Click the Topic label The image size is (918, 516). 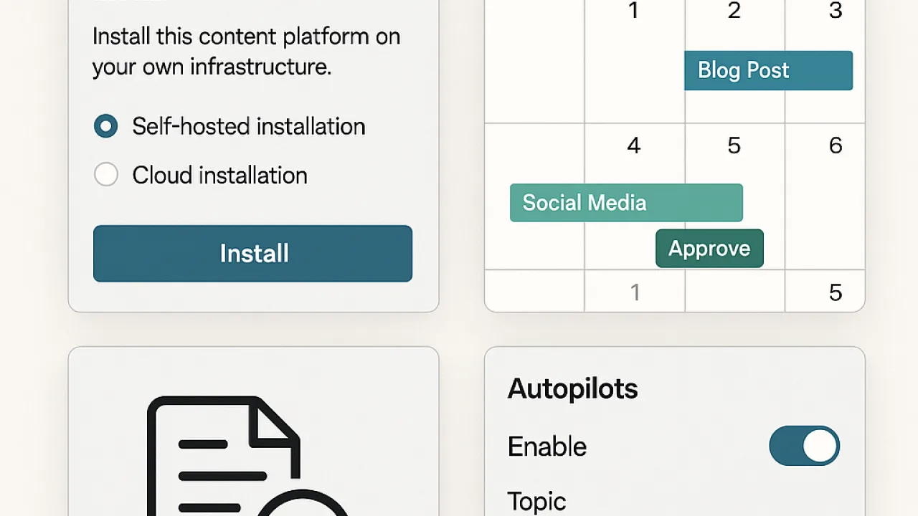coord(536,501)
